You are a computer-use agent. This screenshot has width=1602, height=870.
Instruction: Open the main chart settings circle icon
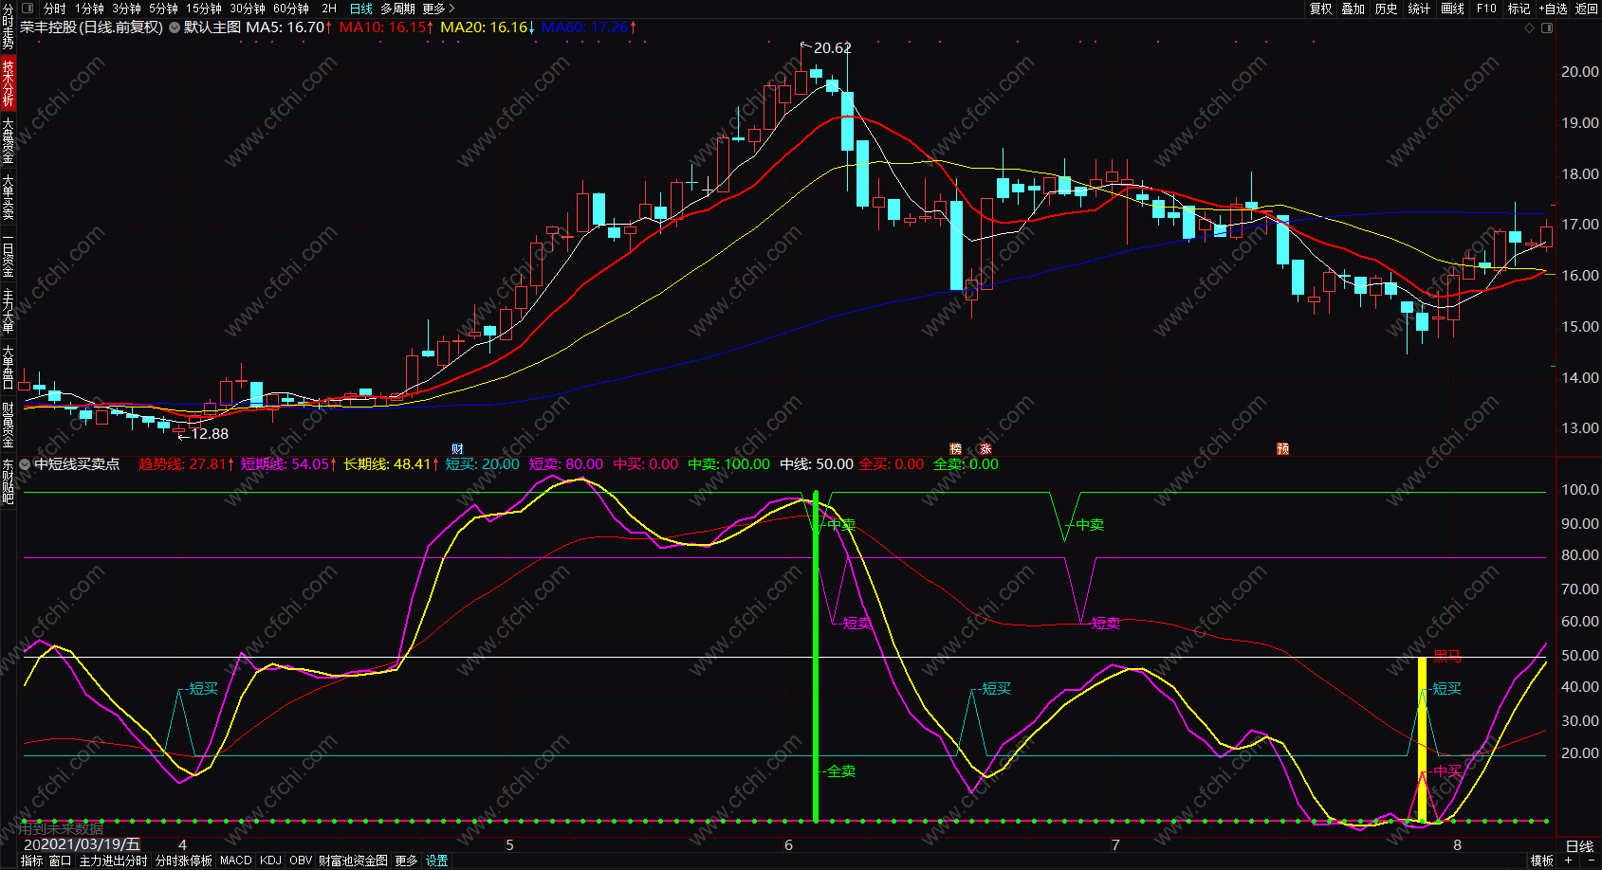pos(175,27)
